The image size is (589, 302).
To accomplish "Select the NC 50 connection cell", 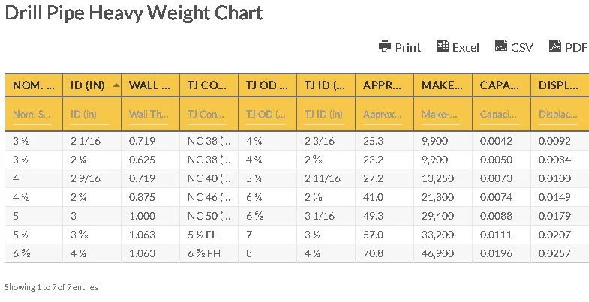I will click(x=209, y=216).
